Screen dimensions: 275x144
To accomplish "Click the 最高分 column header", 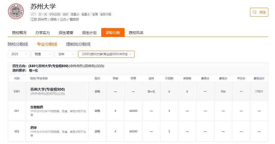I will pyautogui.click(x=205, y=78).
